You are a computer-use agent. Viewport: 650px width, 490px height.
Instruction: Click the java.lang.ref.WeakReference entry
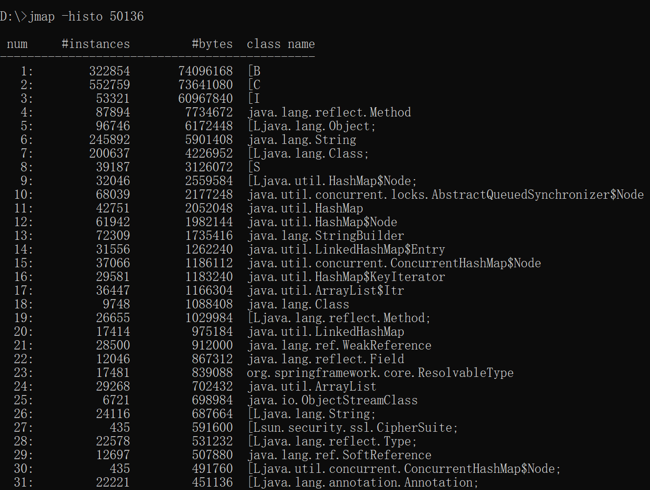tap(340, 345)
